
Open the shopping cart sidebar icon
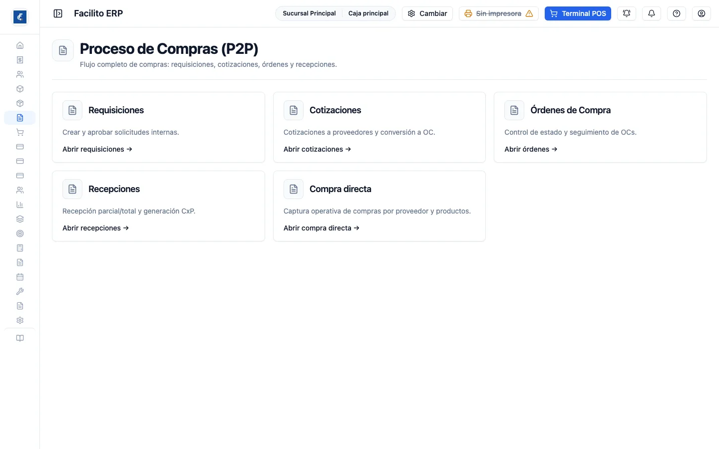click(x=20, y=132)
